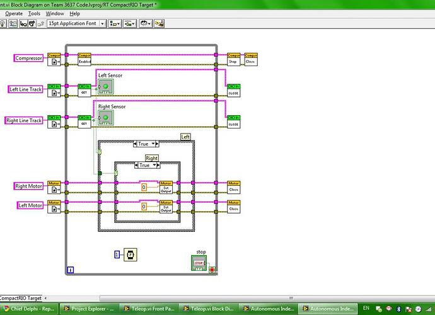Open the Operate menu

tap(14, 14)
